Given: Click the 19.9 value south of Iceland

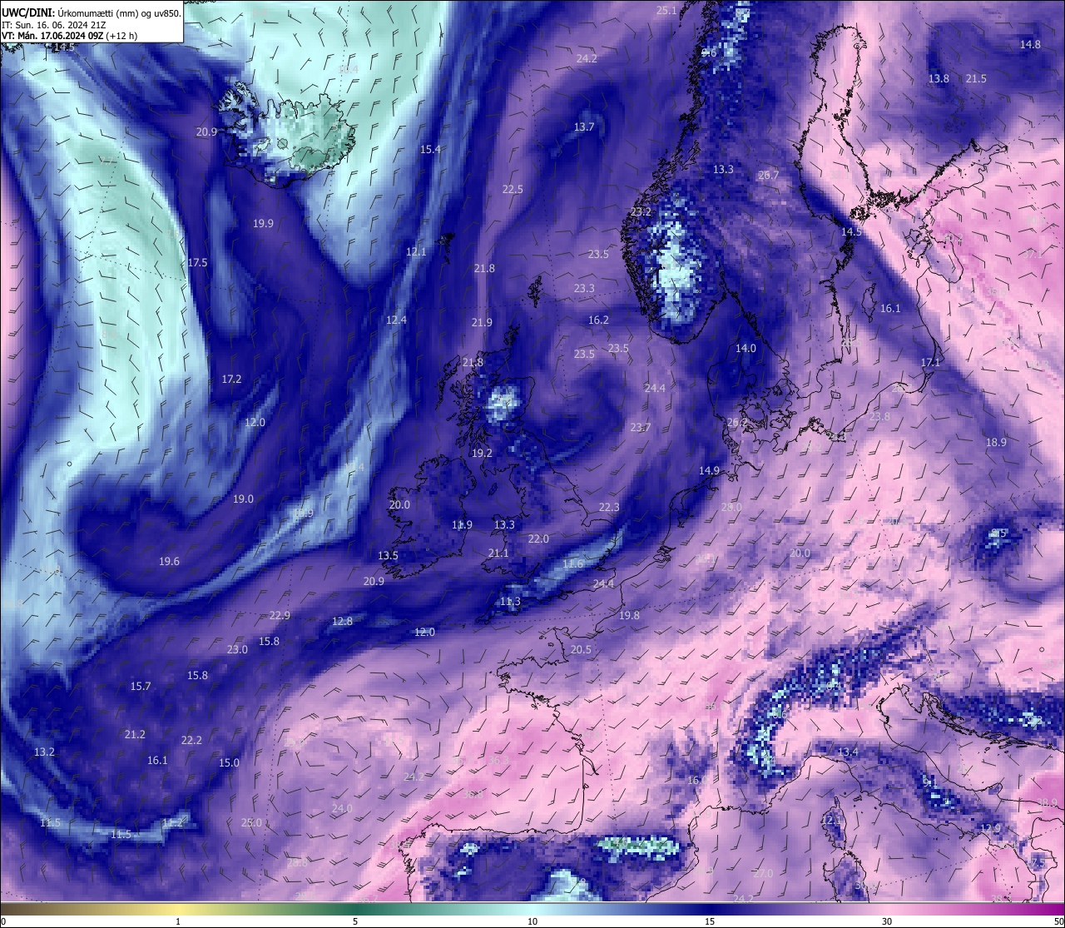Looking at the screenshot, I should click(264, 223).
